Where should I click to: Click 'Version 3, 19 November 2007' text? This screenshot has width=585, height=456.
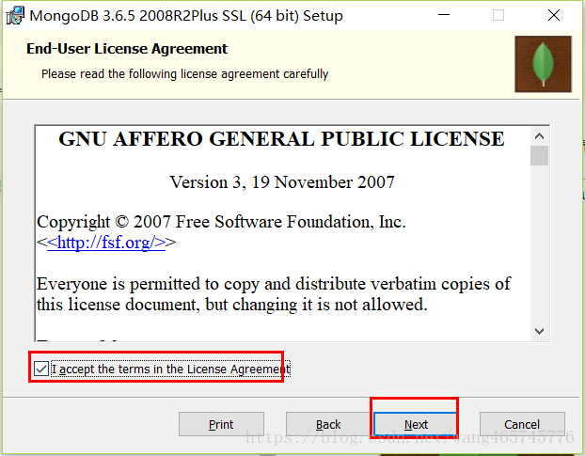[x=282, y=182]
